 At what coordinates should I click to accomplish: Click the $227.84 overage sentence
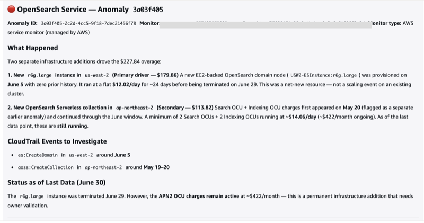[84, 61]
